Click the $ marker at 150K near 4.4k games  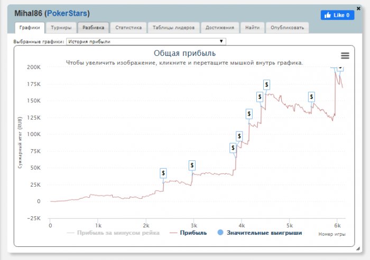point(260,97)
